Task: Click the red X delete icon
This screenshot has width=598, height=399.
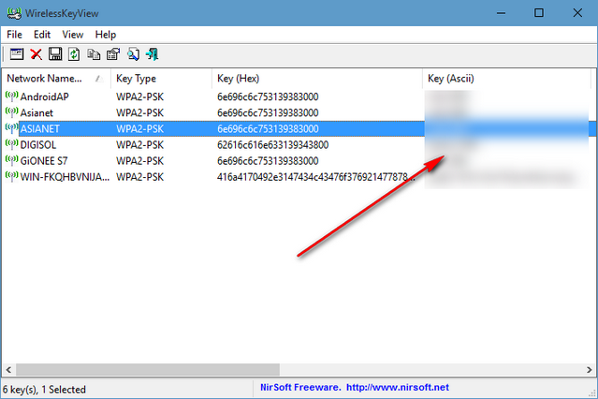Action: (x=36, y=54)
